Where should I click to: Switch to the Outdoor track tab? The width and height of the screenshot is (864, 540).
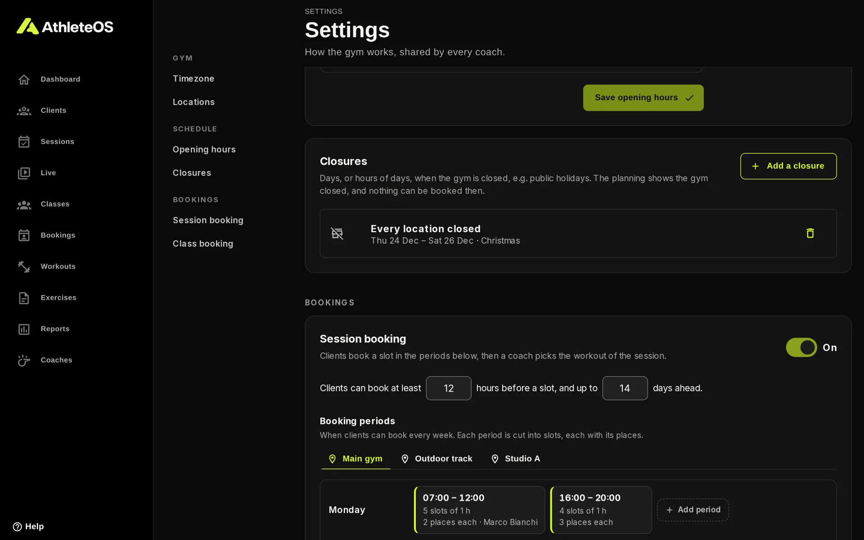pyautogui.click(x=436, y=459)
